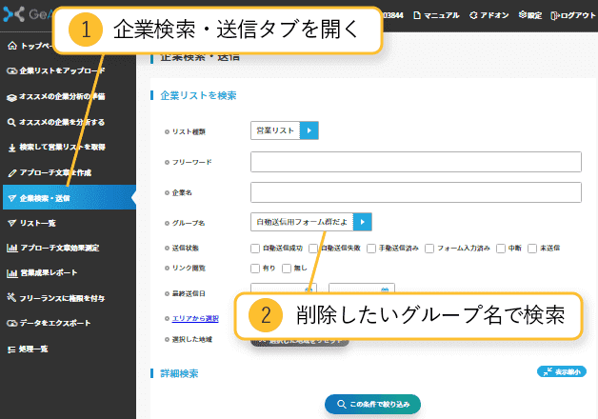Click the icon beside リスト一覧
Screen dimensions: 598x419
(12, 224)
